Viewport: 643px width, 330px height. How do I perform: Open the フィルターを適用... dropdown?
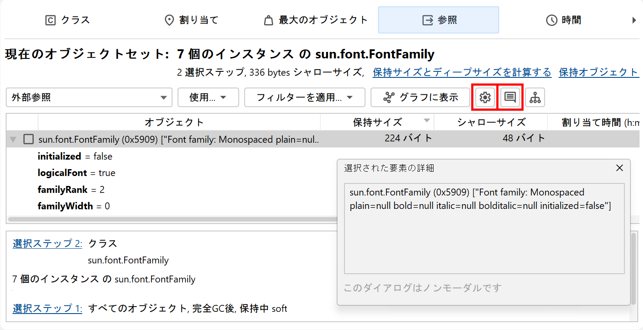305,98
